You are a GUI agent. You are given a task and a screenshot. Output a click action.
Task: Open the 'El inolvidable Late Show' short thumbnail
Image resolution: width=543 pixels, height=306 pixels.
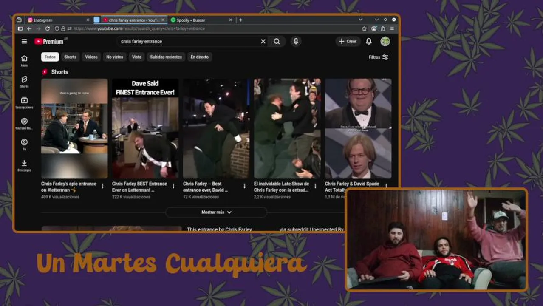(287, 128)
